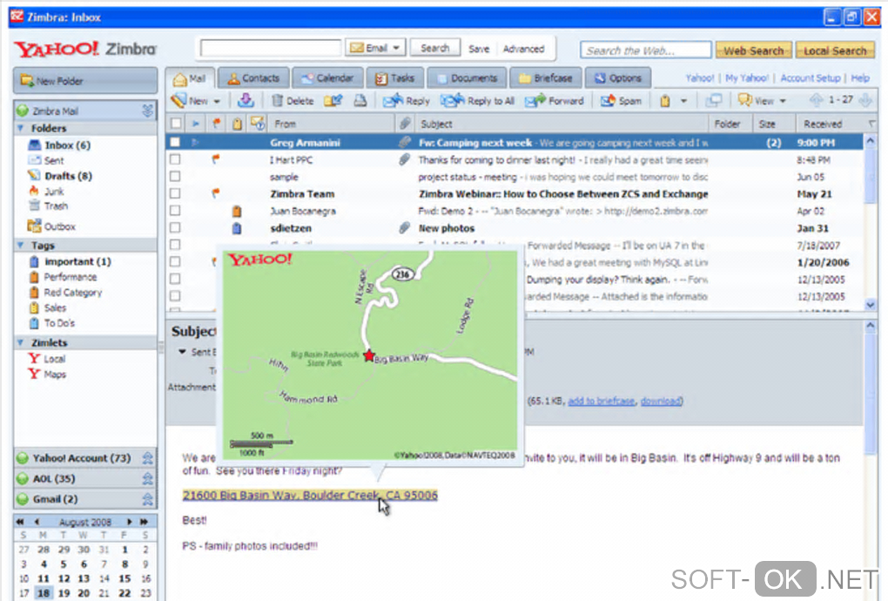Switch to the Options tab

tap(618, 78)
